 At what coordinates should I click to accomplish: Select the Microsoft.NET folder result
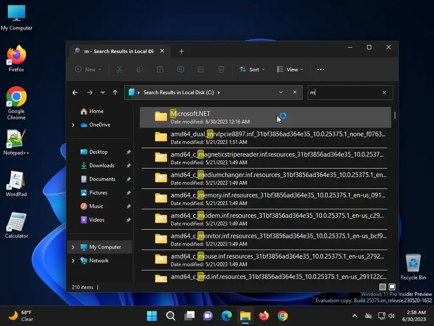pyautogui.click(x=265, y=117)
